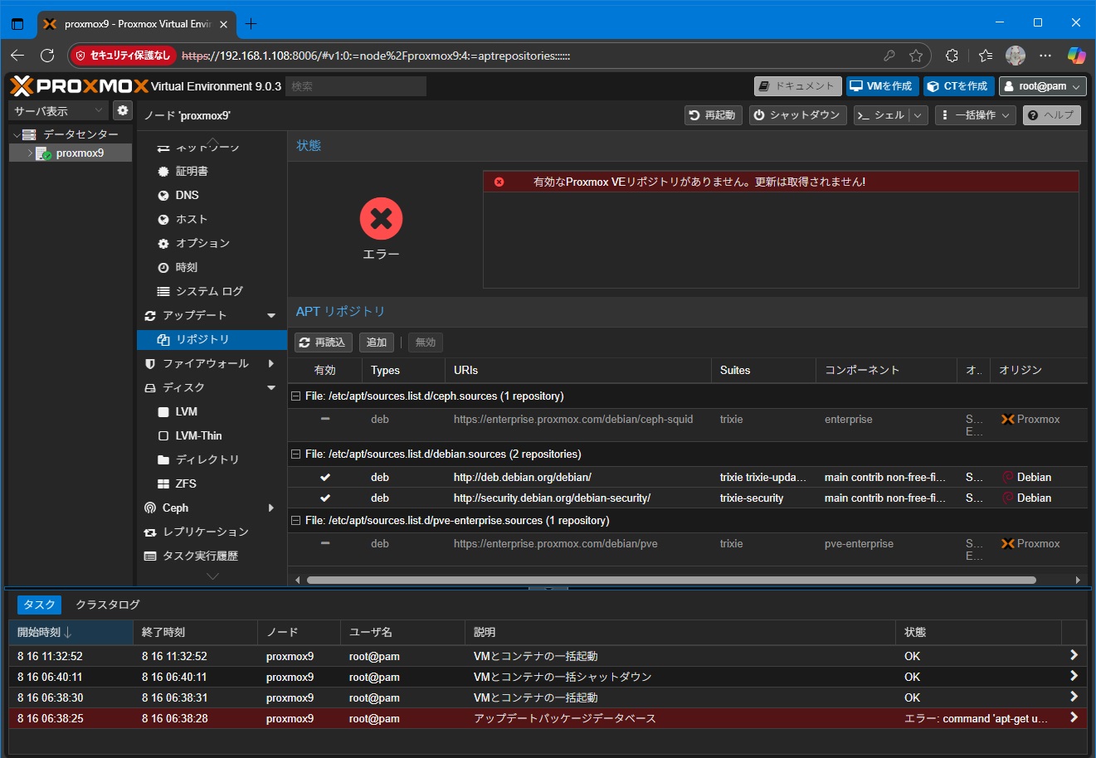Collapse the ceph.sources file group
This screenshot has width=1096, height=758.
[296, 396]
